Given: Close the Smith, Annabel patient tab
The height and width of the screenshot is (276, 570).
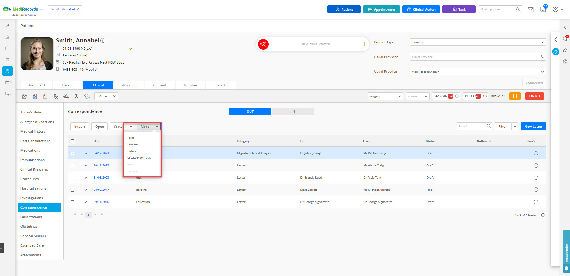Looking at the screenshot, I should pos(78,9).
